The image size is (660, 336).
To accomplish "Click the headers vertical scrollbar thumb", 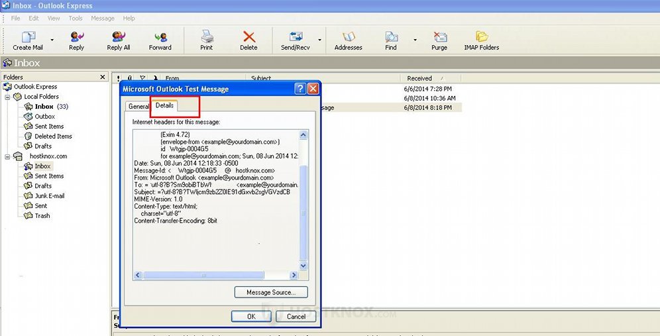I will tap(303, 213).
